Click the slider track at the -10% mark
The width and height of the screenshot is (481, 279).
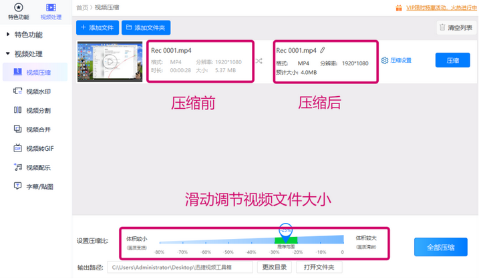tap(321, 240)
